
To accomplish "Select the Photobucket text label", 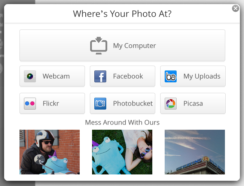I will (x=133, y=104).
